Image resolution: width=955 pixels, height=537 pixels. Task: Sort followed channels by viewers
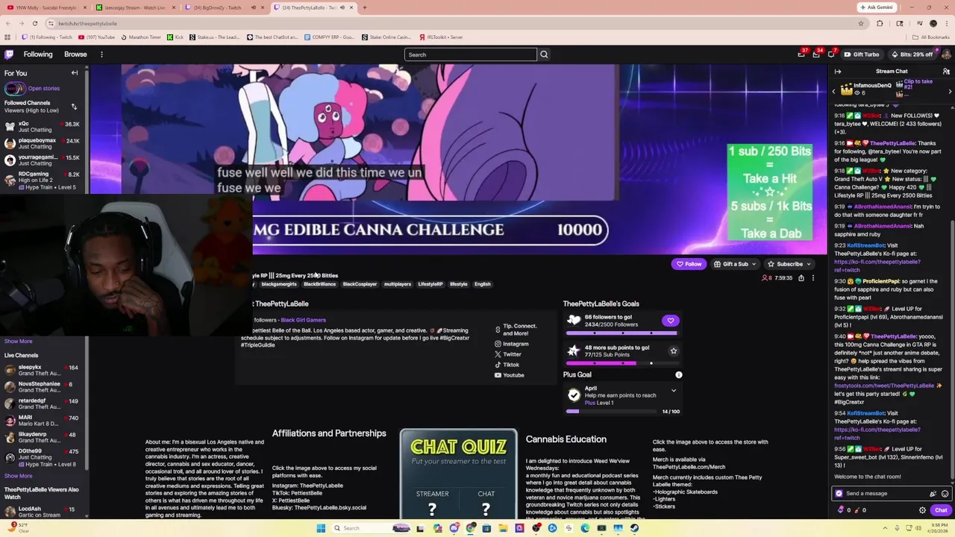tap(74, 107)
